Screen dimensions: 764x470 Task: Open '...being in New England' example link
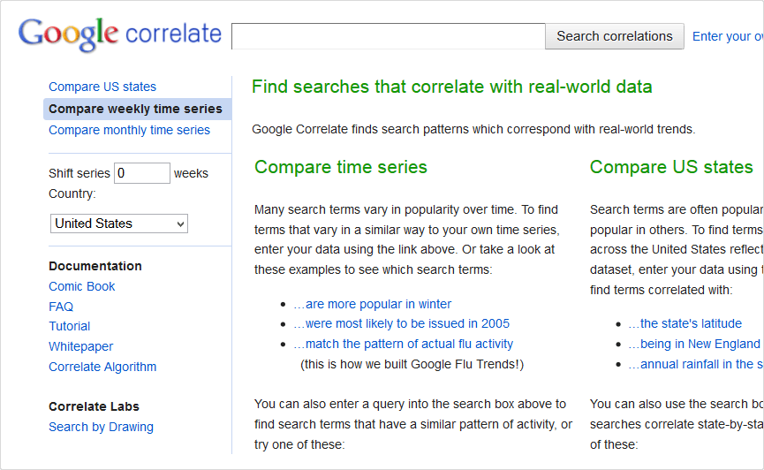tap(694, 345)
